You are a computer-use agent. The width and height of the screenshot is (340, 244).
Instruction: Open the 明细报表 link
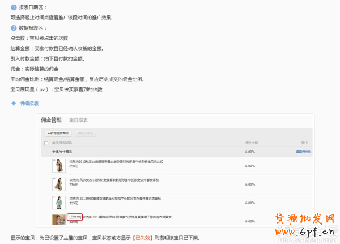click(29, 103)
